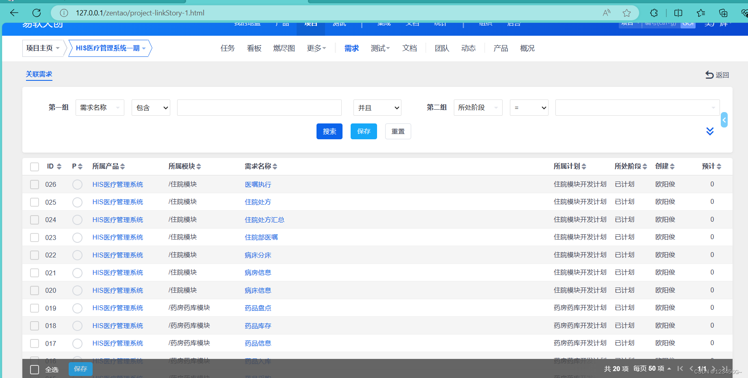748x378 pixels.
Task: Jump to the first page with the pager icon
Action: tap(680, 369)
